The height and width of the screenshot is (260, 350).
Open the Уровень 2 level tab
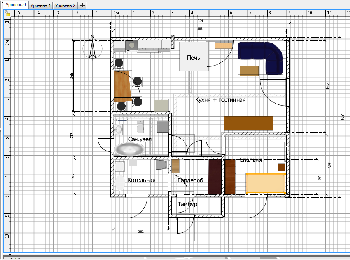point(65,5)
